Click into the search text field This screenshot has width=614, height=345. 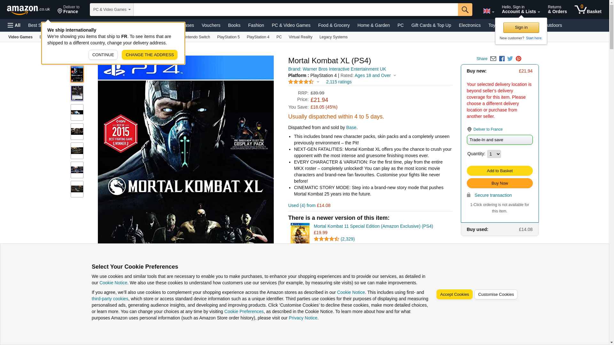coord(295,10)
